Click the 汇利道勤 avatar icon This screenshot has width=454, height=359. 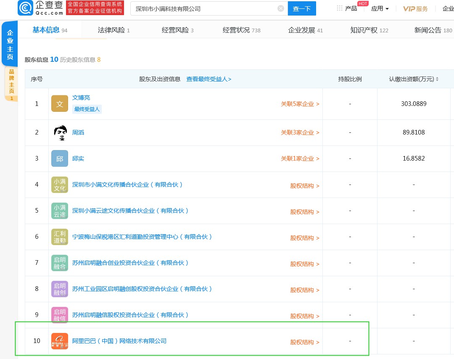click(60, 237)
